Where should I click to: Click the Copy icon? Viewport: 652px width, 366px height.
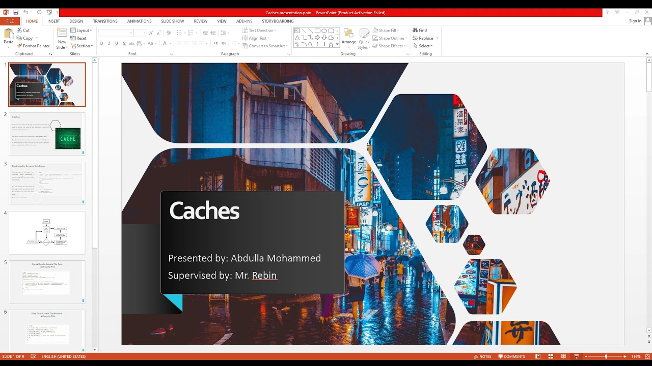(x=19, y=38)
